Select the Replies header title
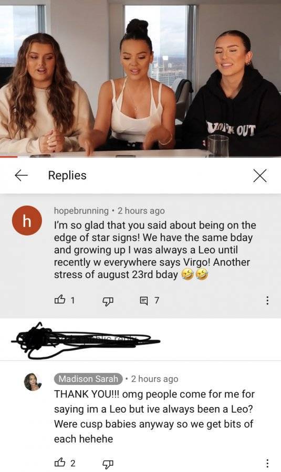 point(67,175)
